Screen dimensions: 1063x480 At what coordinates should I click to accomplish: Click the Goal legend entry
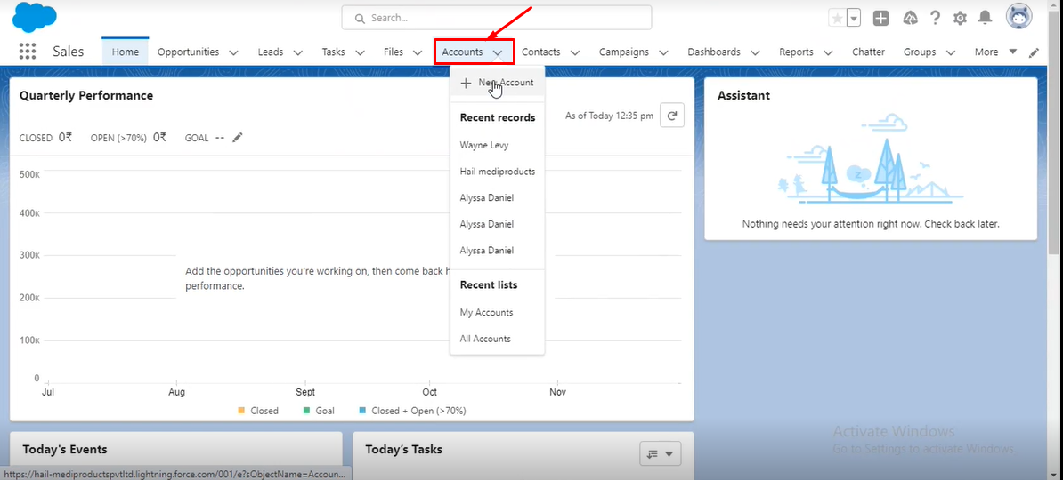point(319,411)
